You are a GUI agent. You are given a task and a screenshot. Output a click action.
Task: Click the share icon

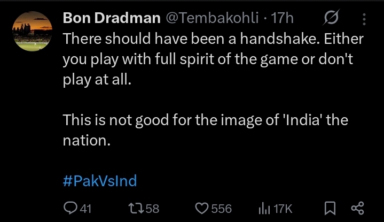[357, 208]
